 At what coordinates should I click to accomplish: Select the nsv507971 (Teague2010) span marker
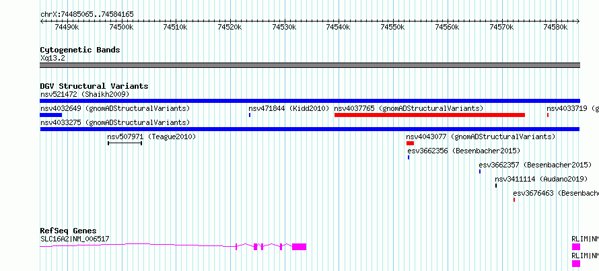125,143
